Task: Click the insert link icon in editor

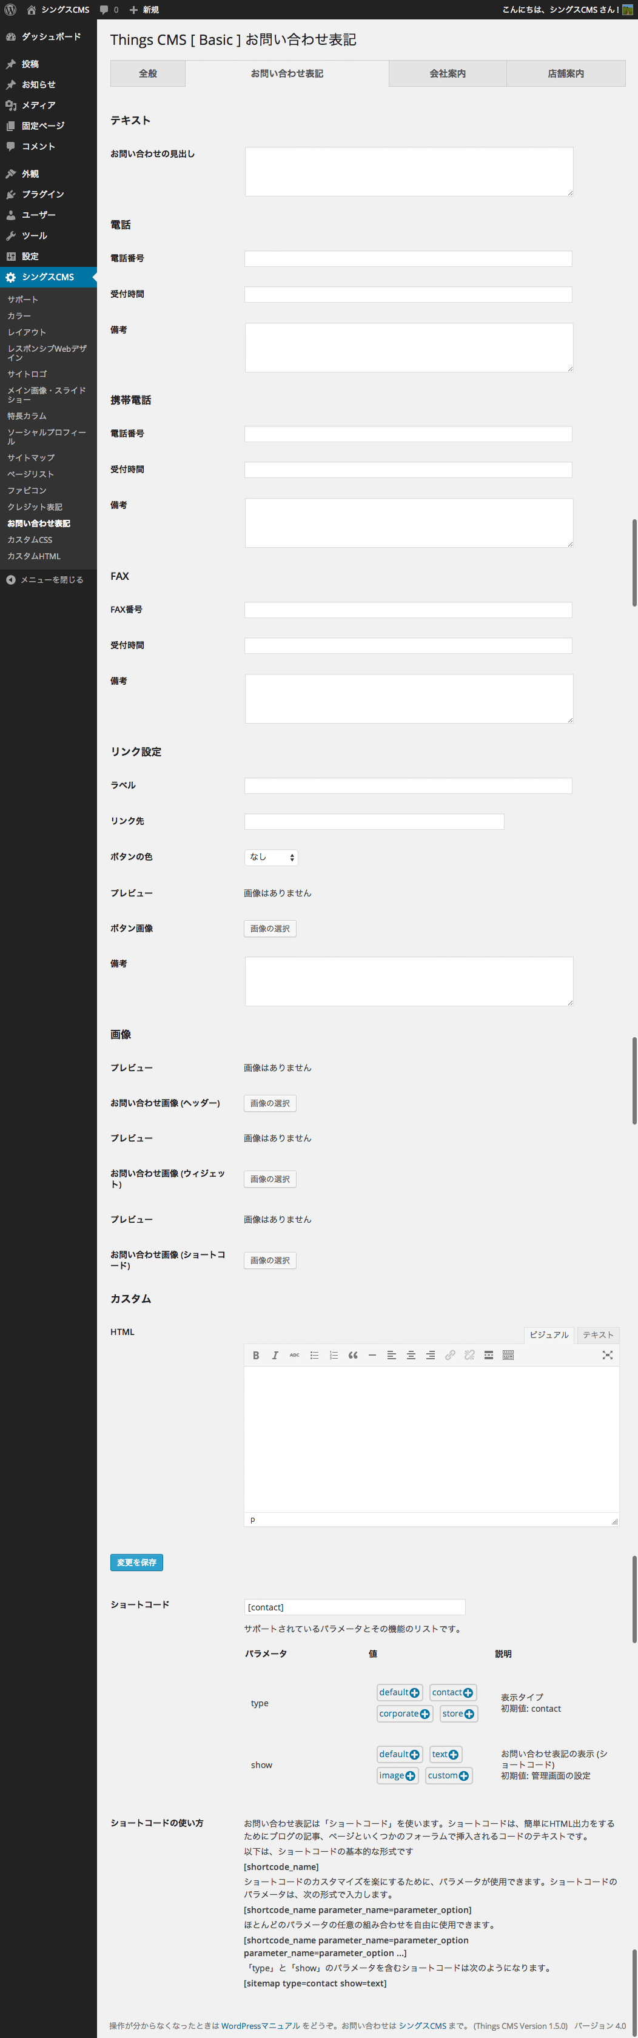Action: tap(450, 1355)
